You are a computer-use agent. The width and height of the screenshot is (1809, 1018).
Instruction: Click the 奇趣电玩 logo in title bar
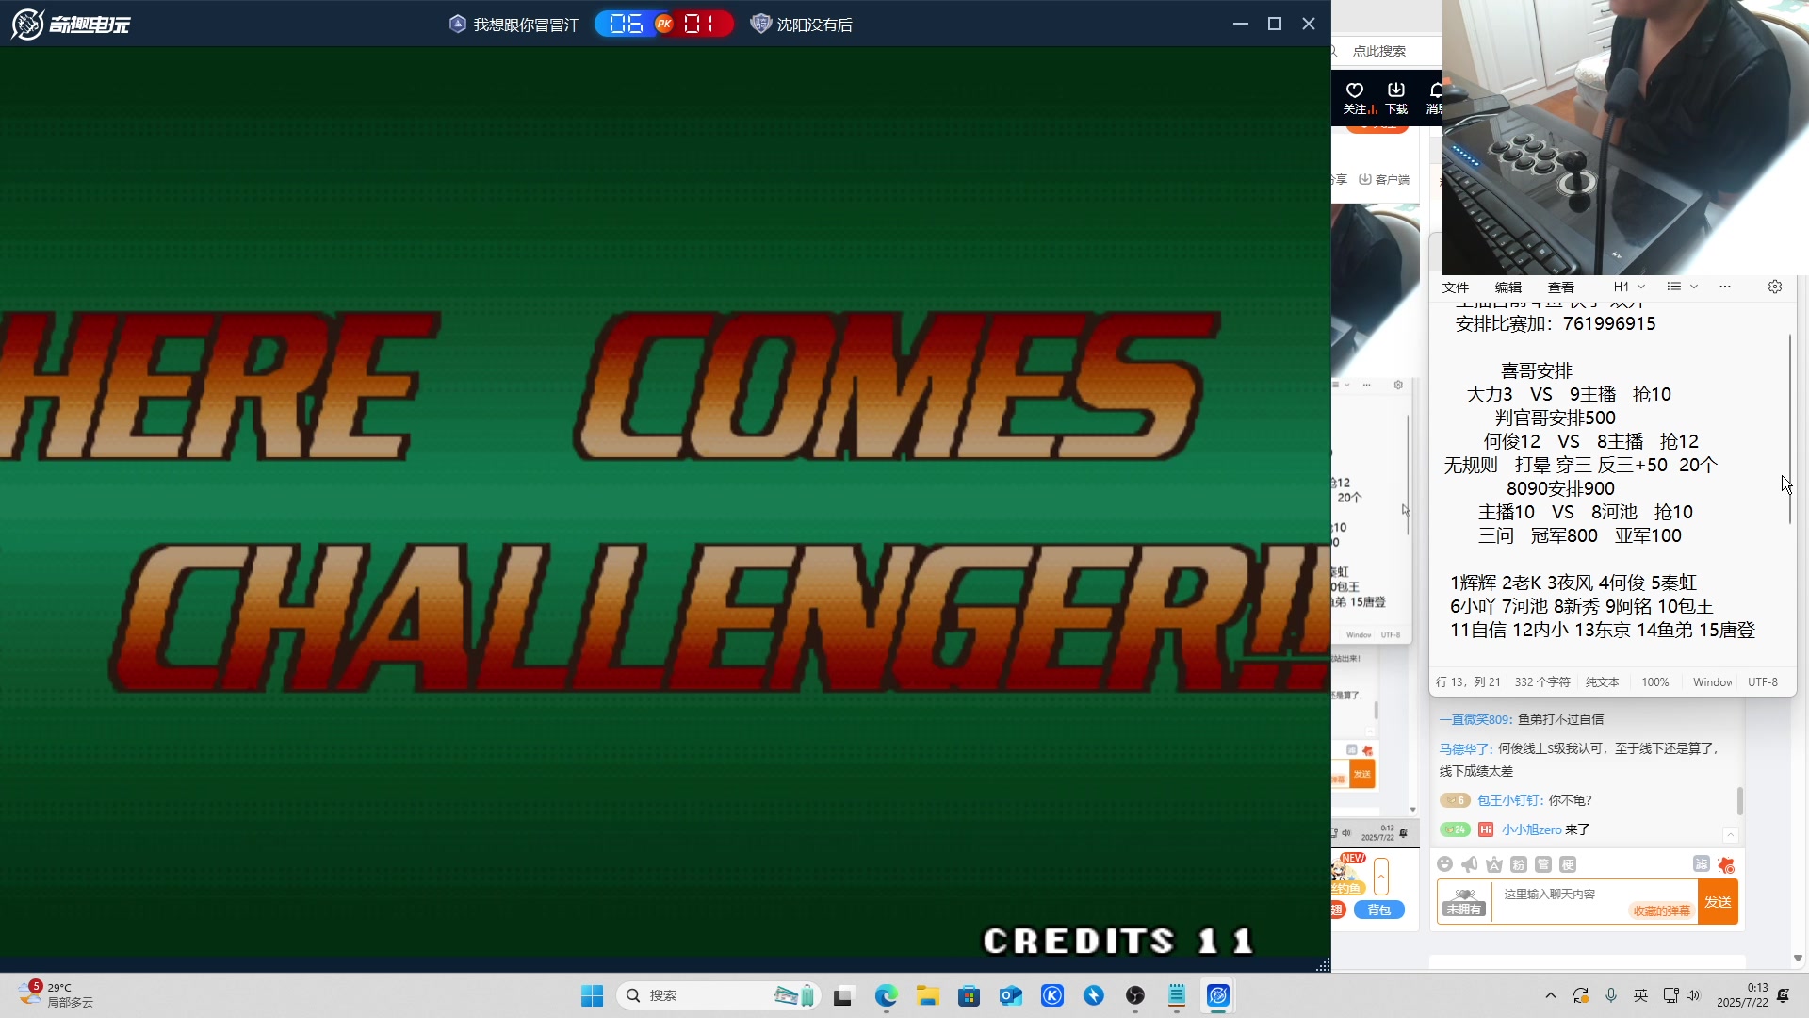coord(71,24)
